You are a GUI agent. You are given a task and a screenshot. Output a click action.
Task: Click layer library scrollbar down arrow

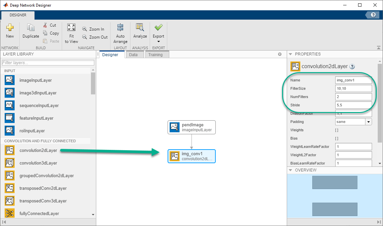[93, 215]
